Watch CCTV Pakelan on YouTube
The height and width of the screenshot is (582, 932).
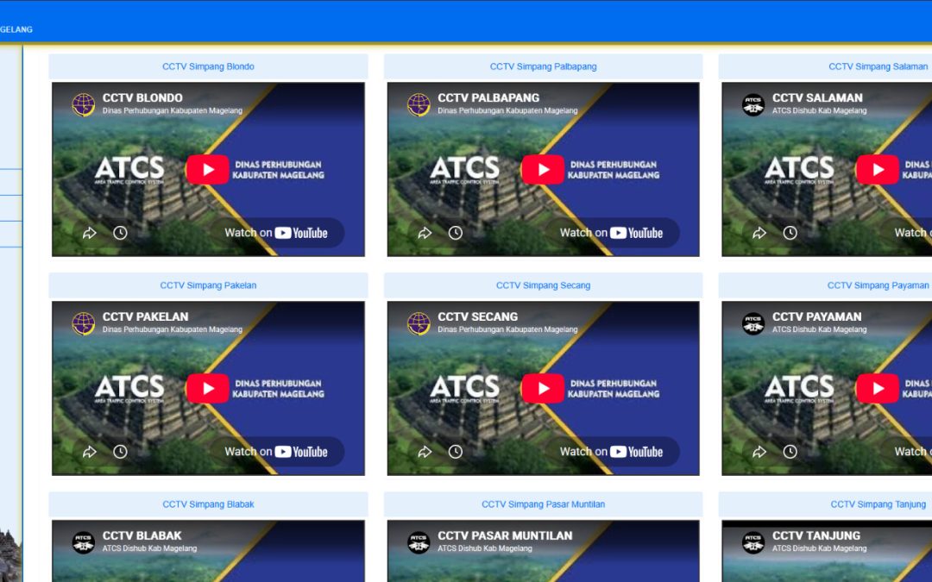[x=276, y=452]
